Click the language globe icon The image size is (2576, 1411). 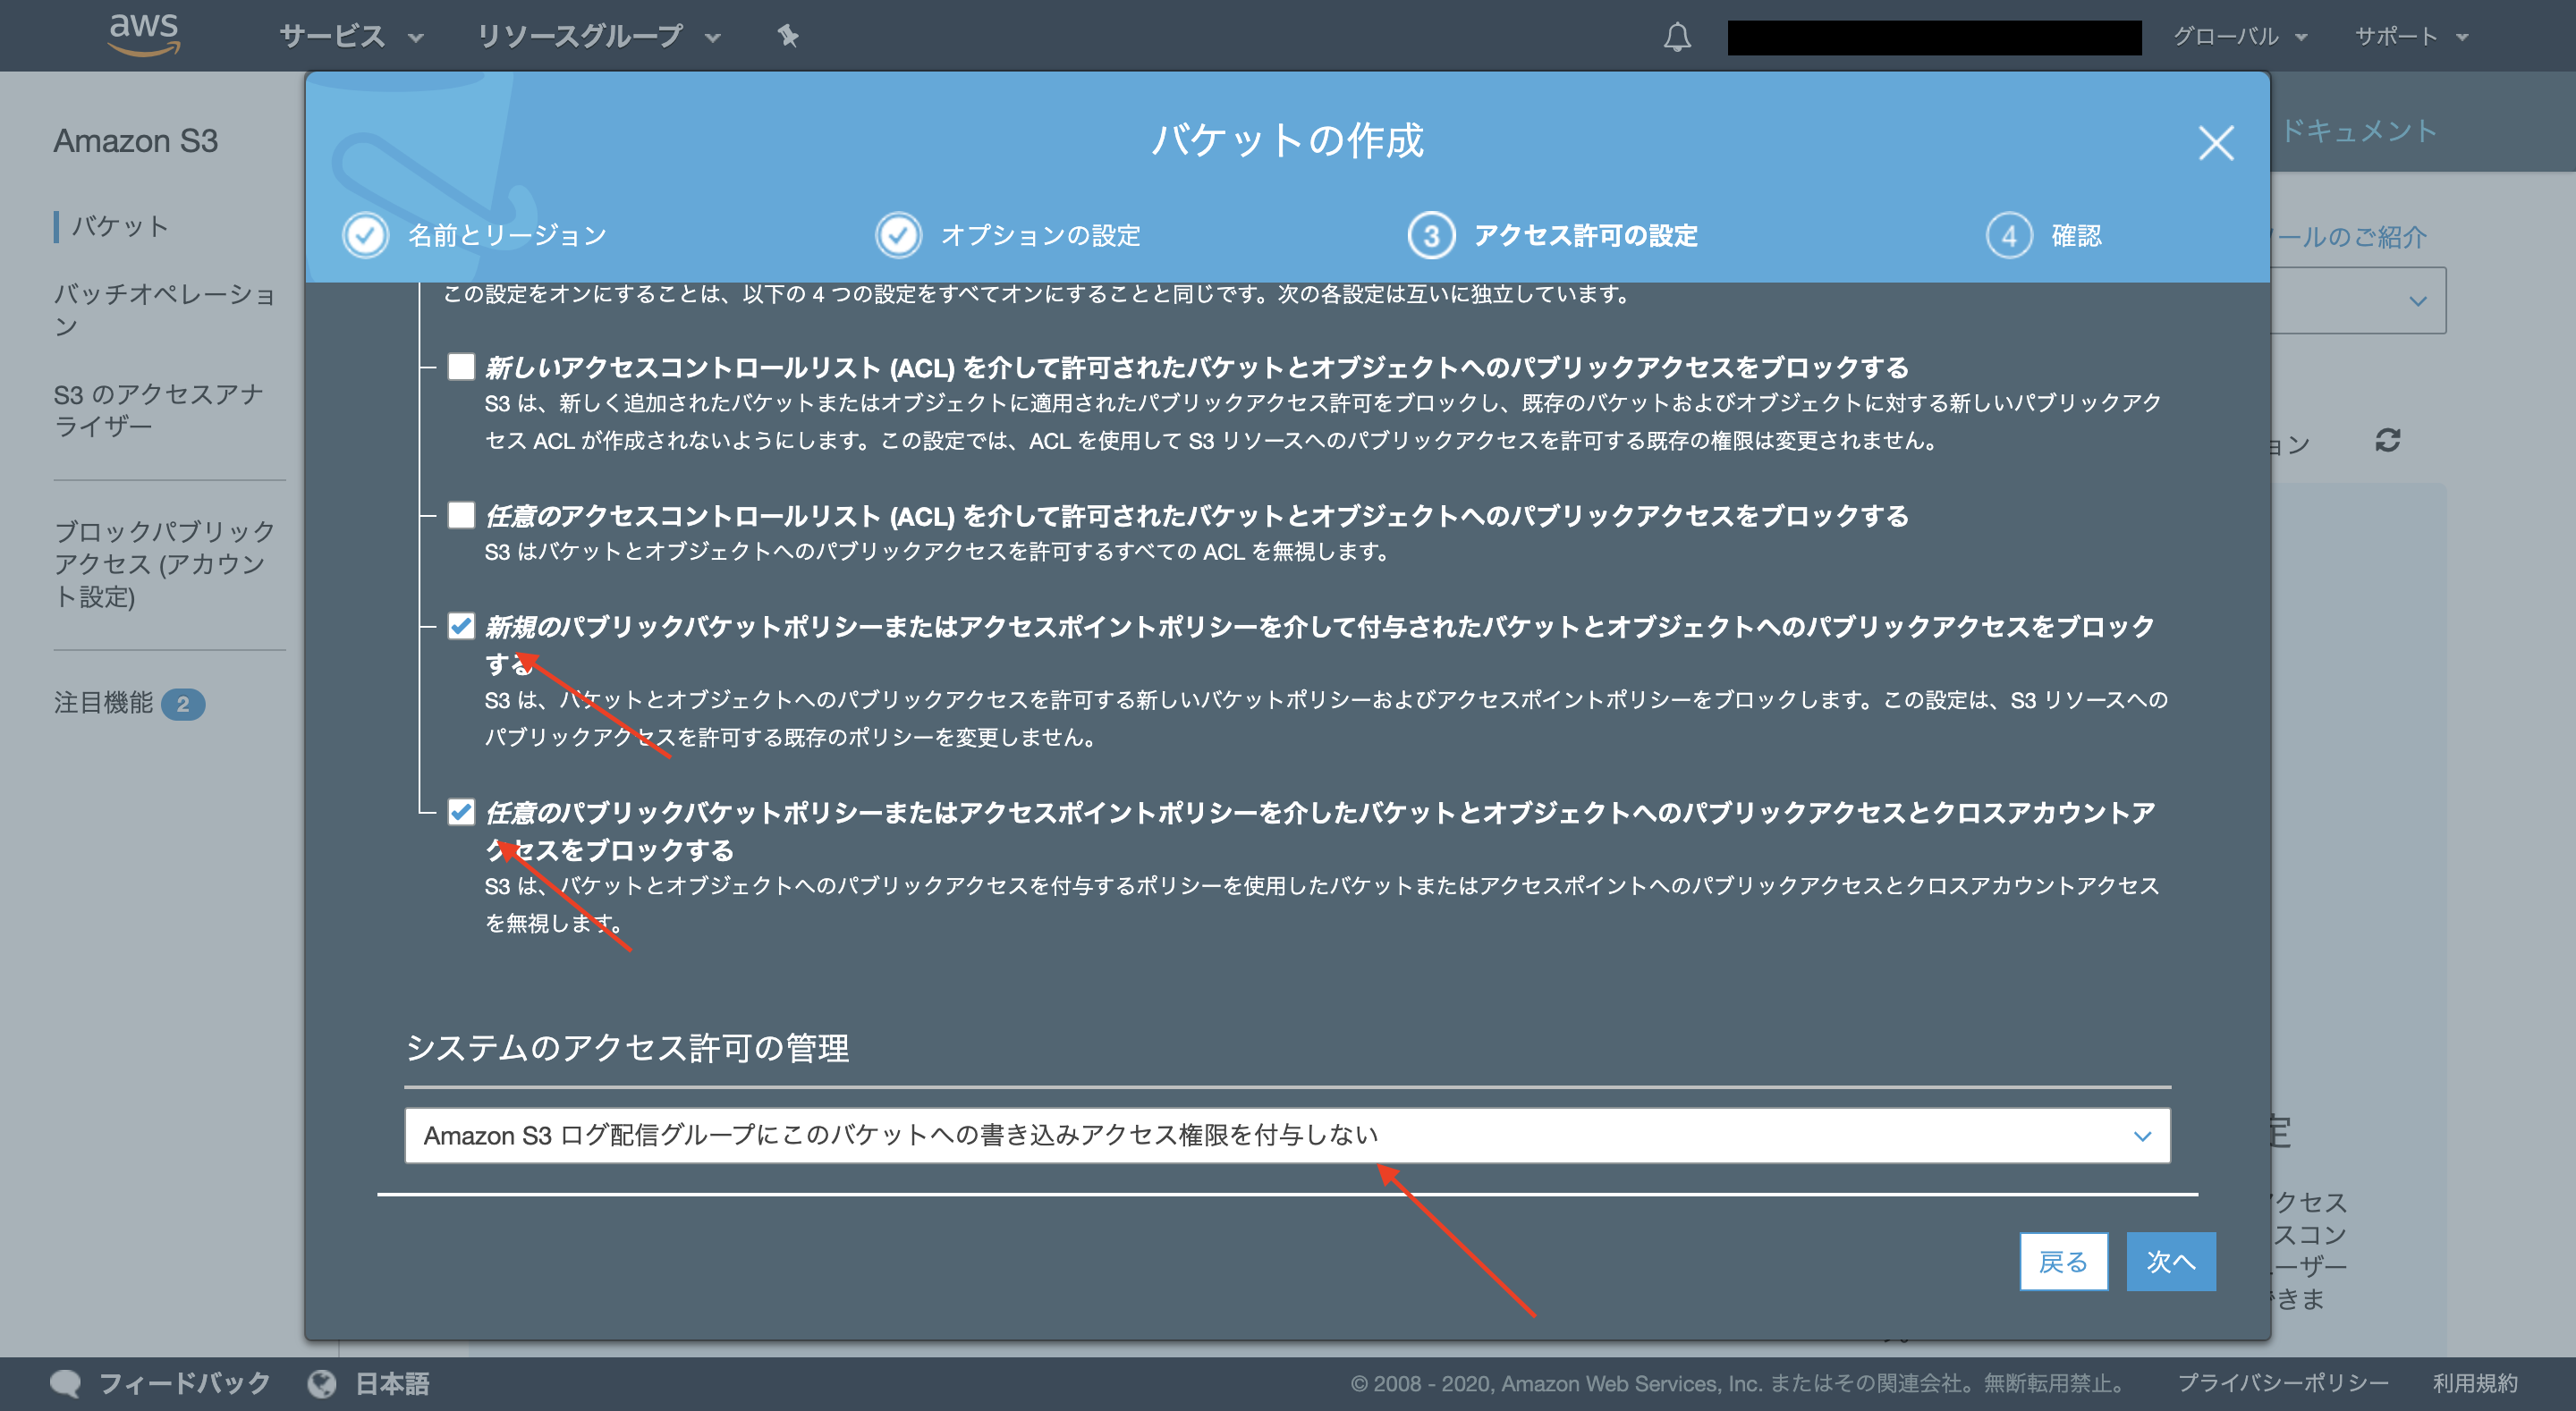point(322,1383)
